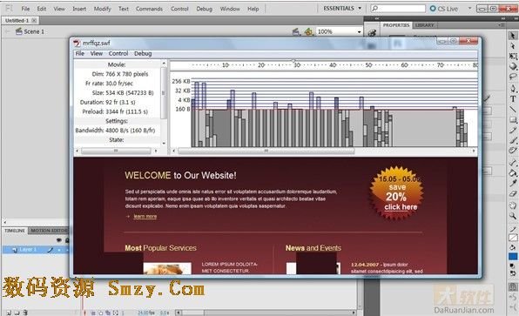Select the Bone tool
The width and height of the screenshot is (519, 316).
(x=513, y=162)
